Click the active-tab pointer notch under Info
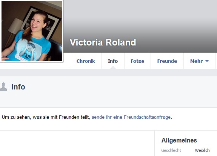 coord(113,68)
